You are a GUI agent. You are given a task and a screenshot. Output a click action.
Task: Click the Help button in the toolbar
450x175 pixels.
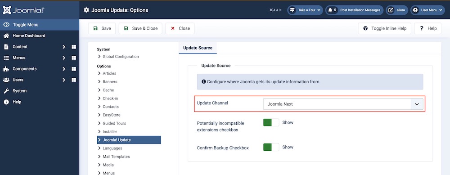(x=427, y=28)
